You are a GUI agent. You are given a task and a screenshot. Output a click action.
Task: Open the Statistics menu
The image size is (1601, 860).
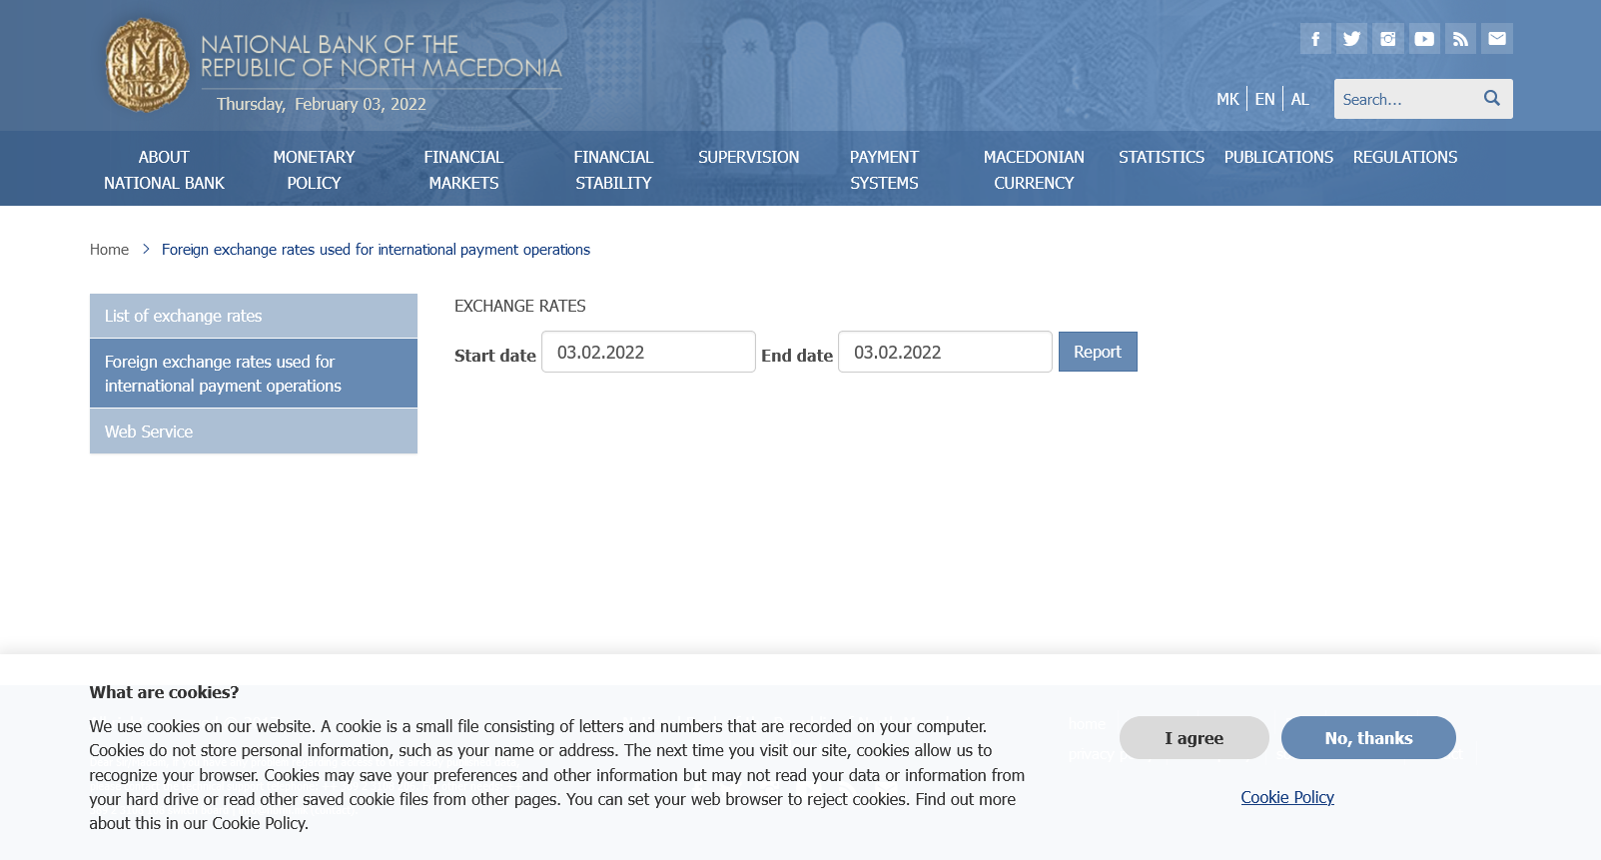(1161, 157)
